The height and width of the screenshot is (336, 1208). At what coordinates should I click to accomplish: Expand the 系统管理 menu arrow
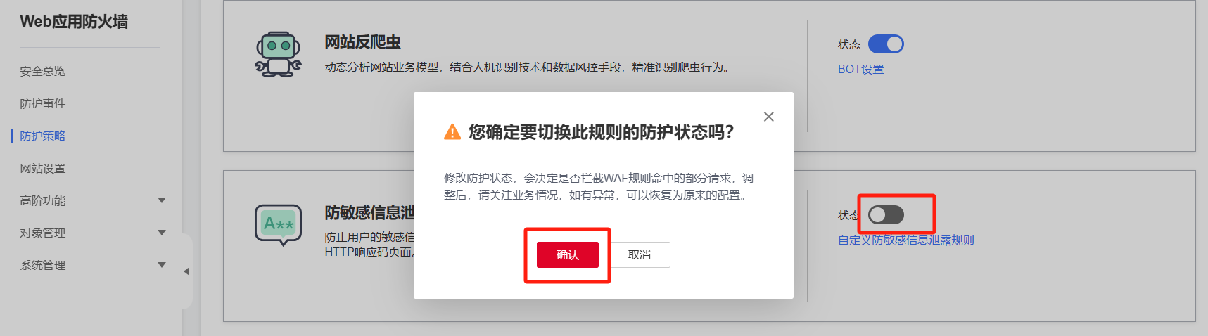(162, 265)
